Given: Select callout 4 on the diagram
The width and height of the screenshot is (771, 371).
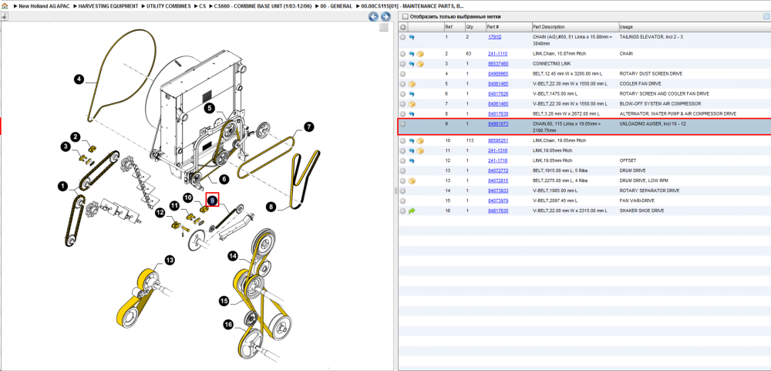Looking at the screenshot, I should [79, 78].
